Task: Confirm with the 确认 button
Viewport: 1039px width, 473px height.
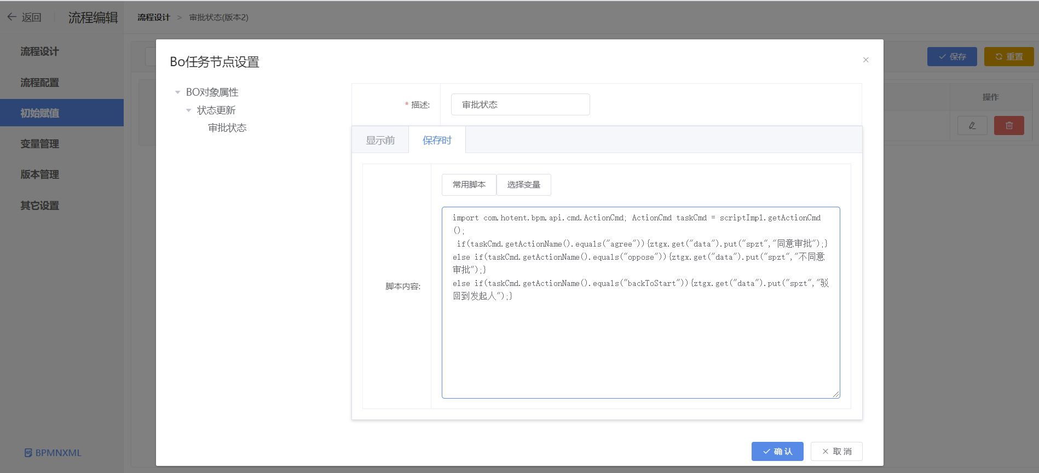Action: click(x=777, y=451)
